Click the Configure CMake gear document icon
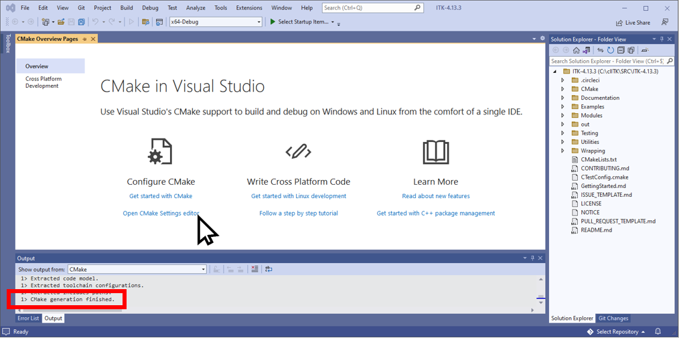This screenshot has width=679, height=338. tap(160, 151)
